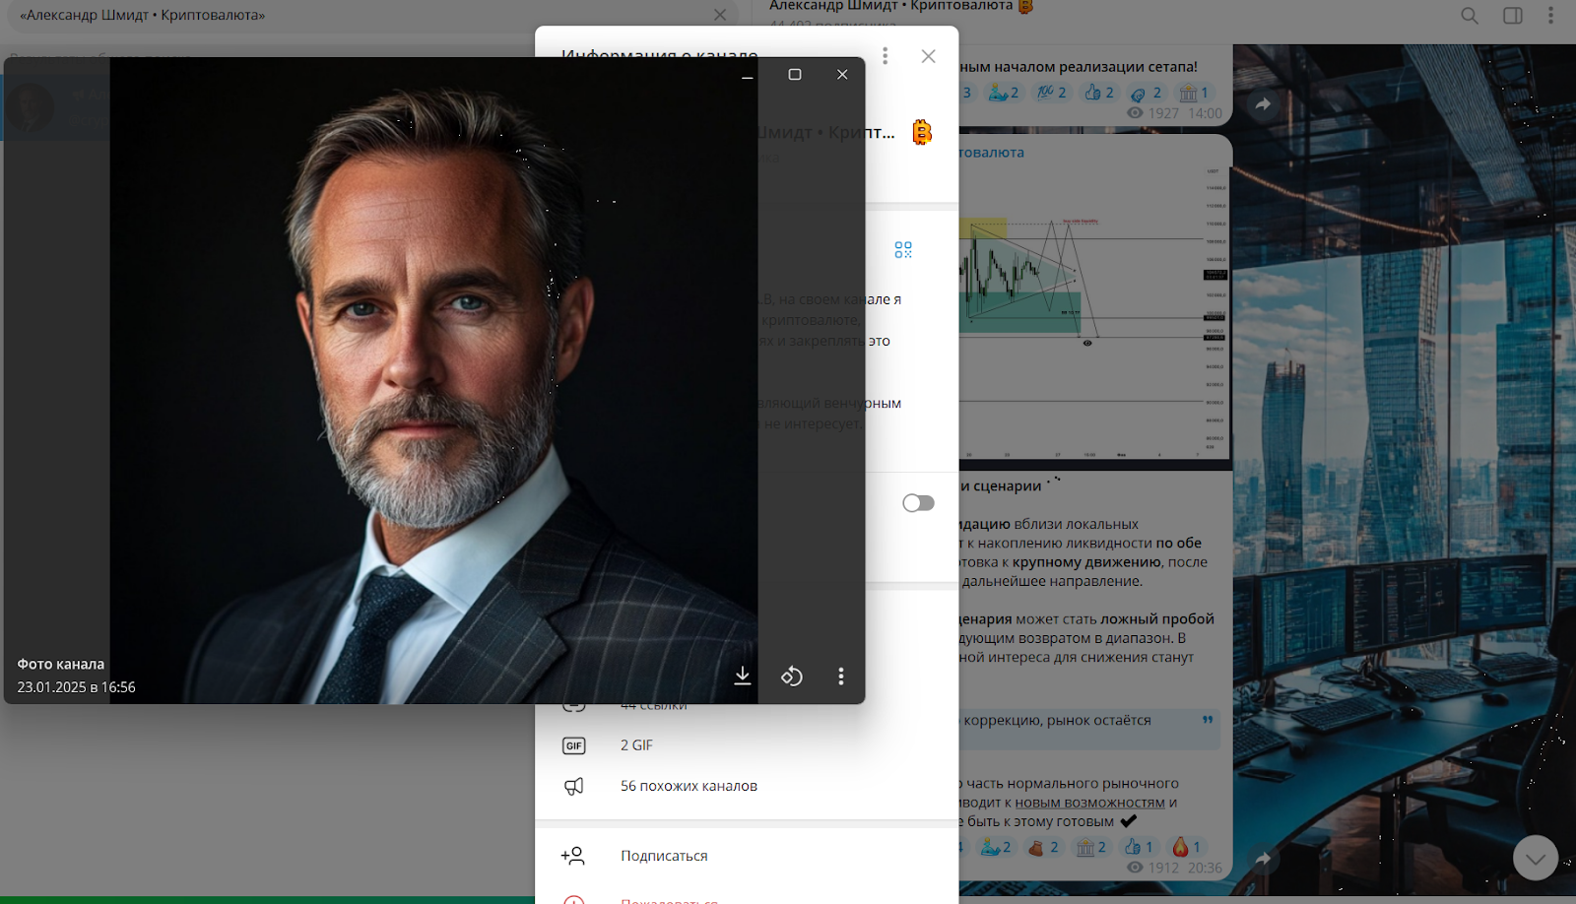Show the channel QR code
This screenshot has height=904, width=1576.
[x=903, y=250]
